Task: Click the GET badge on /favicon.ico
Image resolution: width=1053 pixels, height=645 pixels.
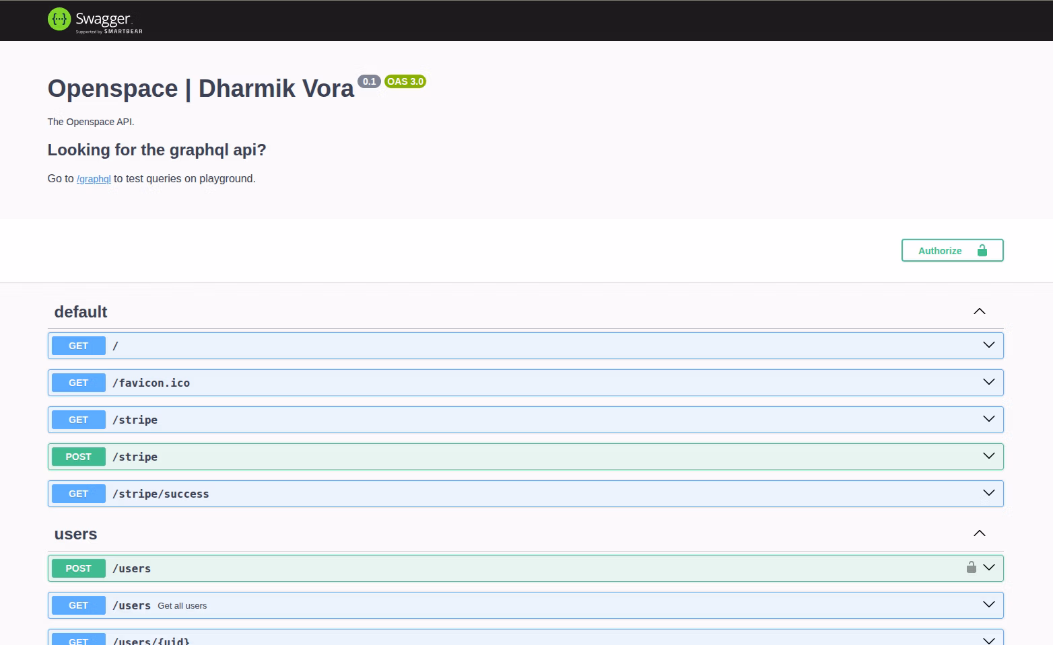Action: [x=79, y=383]
